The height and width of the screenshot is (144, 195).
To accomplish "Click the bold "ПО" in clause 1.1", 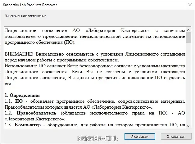I will [x=19, y=101].
